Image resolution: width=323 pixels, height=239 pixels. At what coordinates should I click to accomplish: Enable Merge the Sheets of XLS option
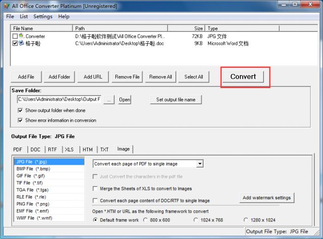point(96,189)
